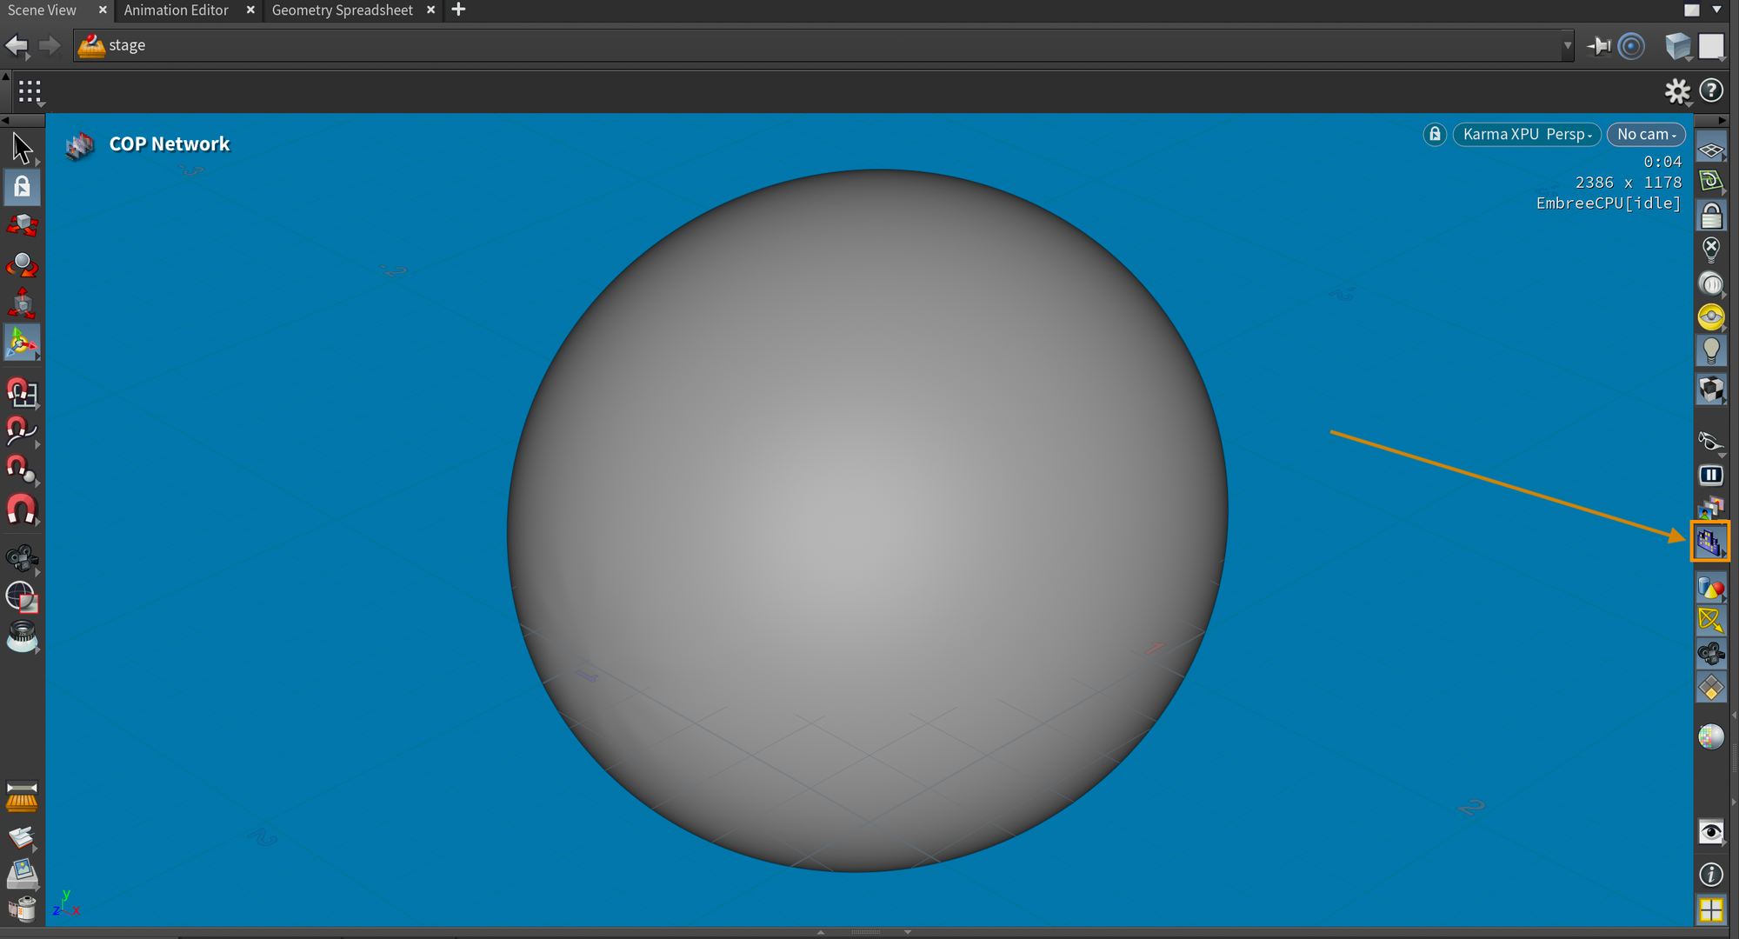Click the Move tool icon
This screenshot has width=1739, height=939.
coord(22,225)
